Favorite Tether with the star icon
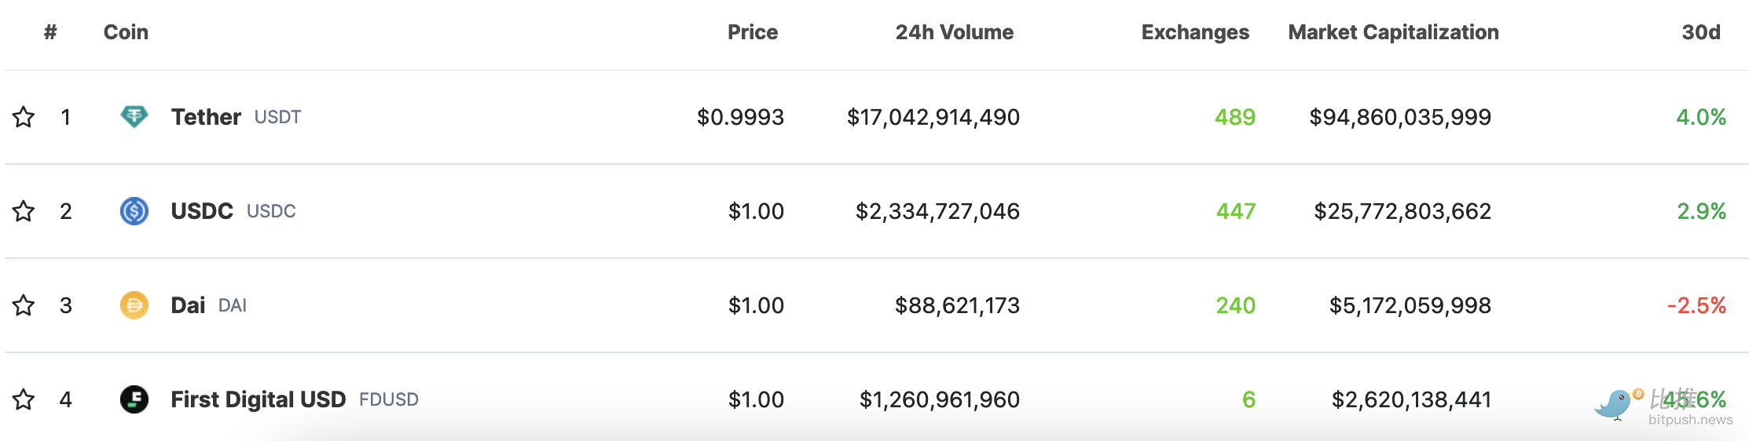 24,117
